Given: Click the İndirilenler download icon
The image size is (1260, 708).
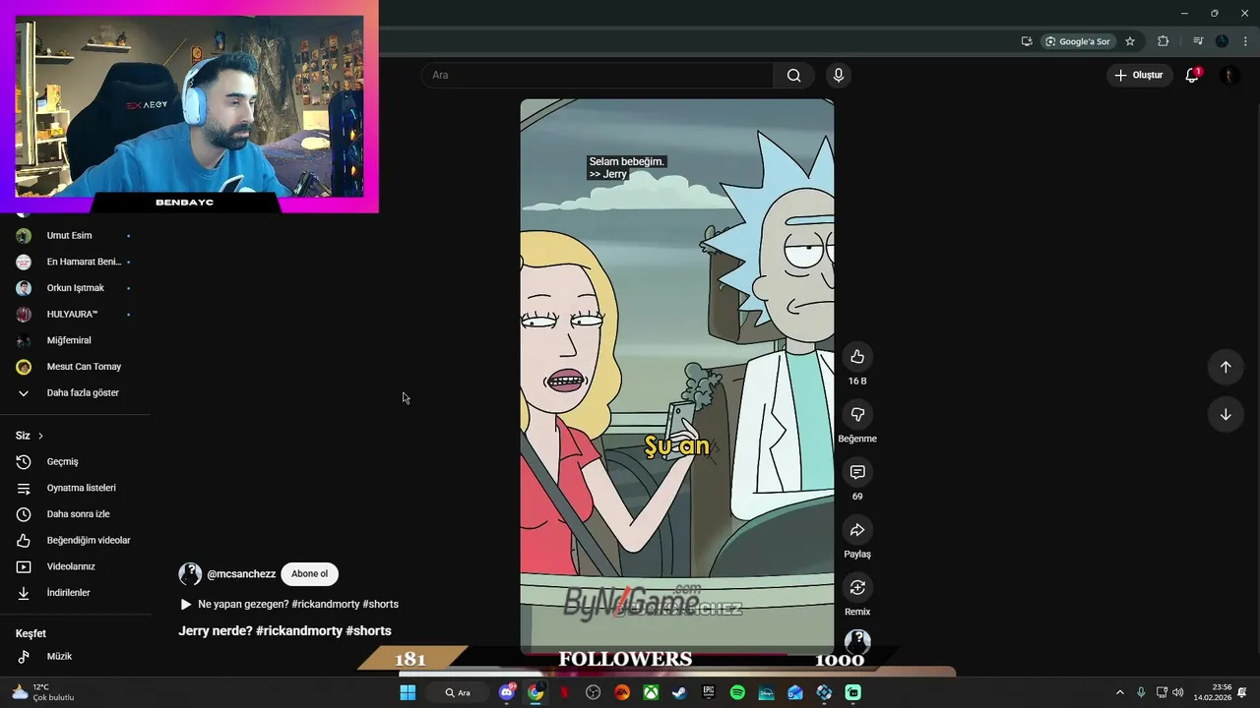Looking at the screenshot, I should point(24,593).
